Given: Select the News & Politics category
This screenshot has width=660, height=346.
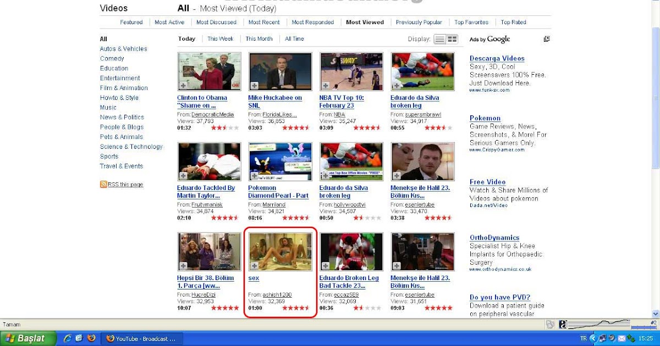Looking at the screenshot, I should [x=122, y=118].
